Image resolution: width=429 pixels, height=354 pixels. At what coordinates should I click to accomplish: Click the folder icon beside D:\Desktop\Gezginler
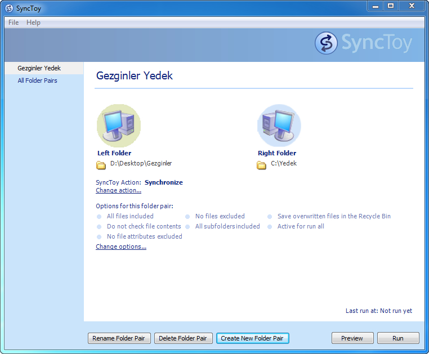pos(101,164)
